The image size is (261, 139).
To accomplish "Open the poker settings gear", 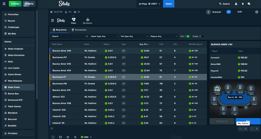I will point(257,12).
